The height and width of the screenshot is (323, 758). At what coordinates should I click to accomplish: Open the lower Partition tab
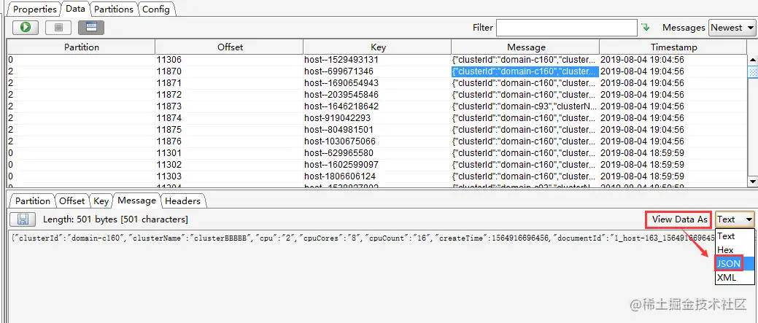pos(32,201)
